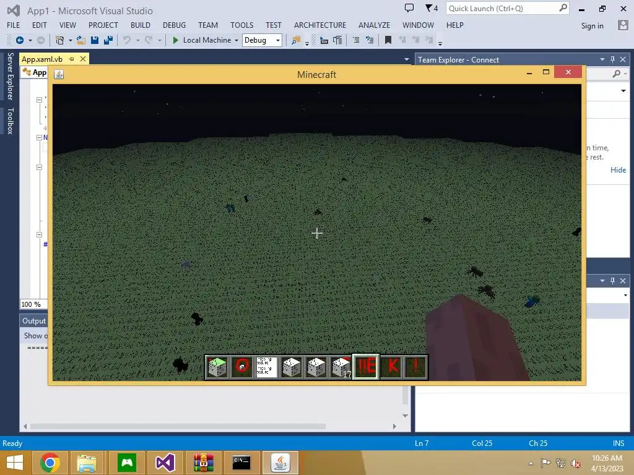Click the clock showing 10:26 AM
Viewport: 634px width, 475px height.
[x=607, y=458]
